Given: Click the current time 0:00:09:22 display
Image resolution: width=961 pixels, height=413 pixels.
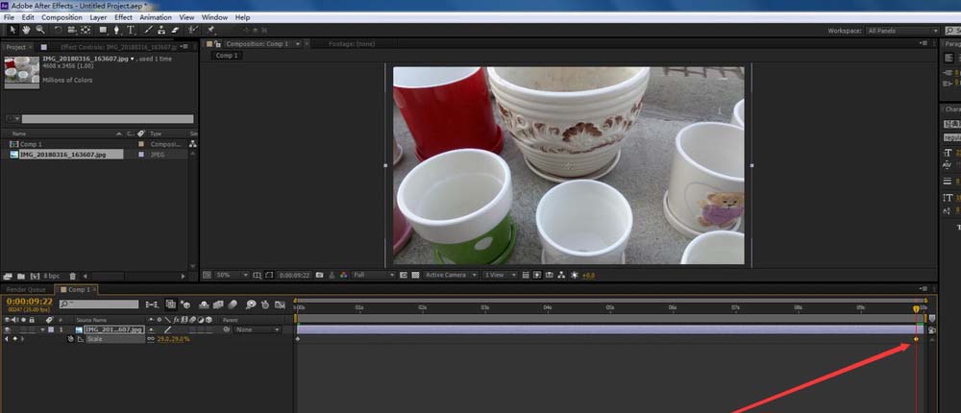Looking at the screenshot, I should [x=28, y=301].
